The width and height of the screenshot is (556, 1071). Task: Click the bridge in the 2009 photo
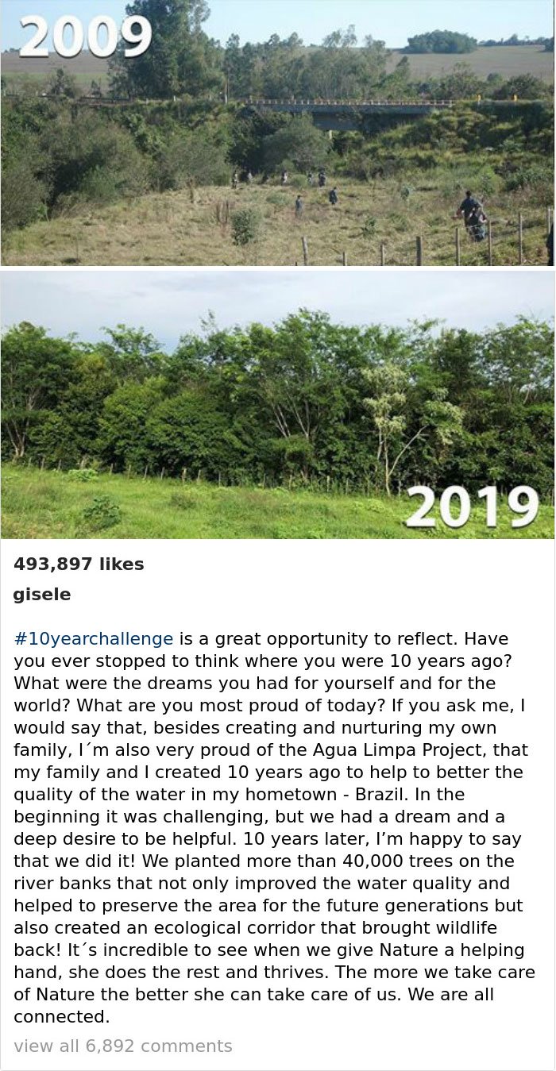tap(349, 109)
